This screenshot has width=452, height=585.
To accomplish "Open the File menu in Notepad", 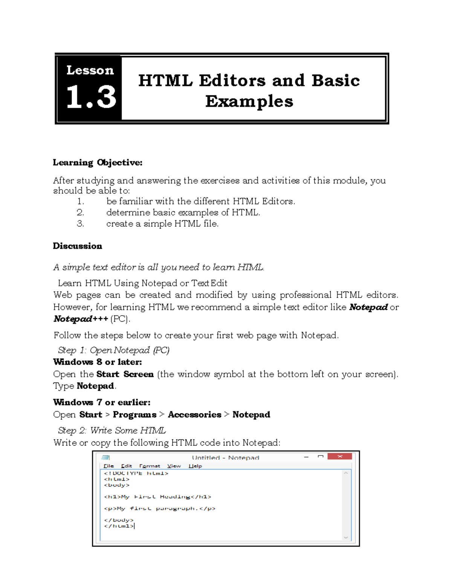I will pyautogui.click(x=108, y=466).
